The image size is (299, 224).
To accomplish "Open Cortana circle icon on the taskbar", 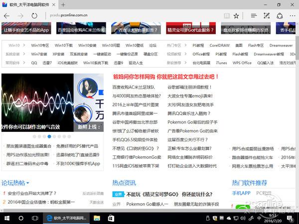I will tap(21, 218).
